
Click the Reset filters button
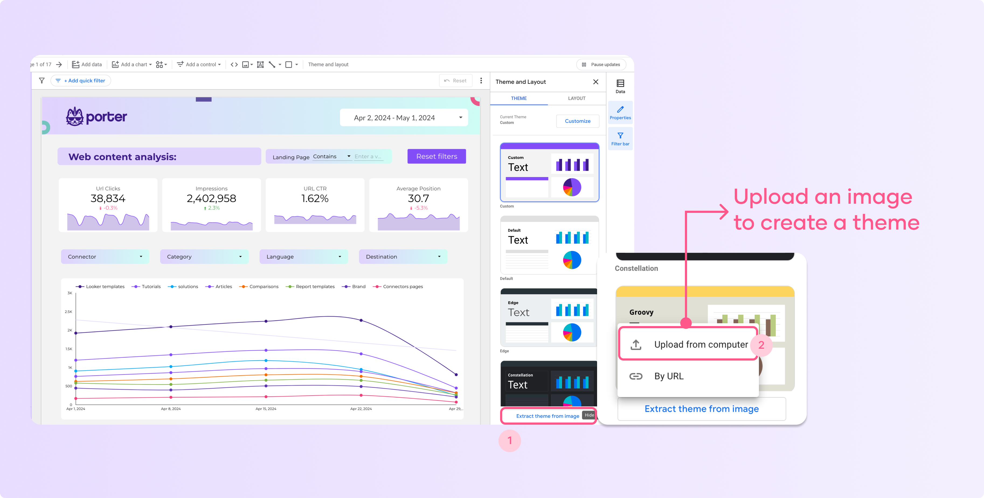437,156
